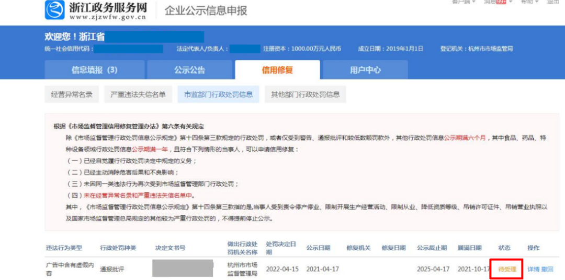Expand the 消息 dropdown

(490, 2)
